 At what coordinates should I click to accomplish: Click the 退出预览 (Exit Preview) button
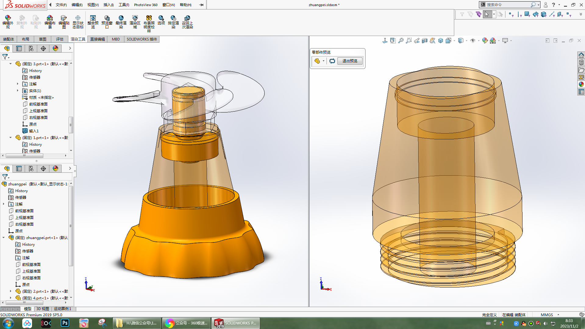[x=350, y=61]
